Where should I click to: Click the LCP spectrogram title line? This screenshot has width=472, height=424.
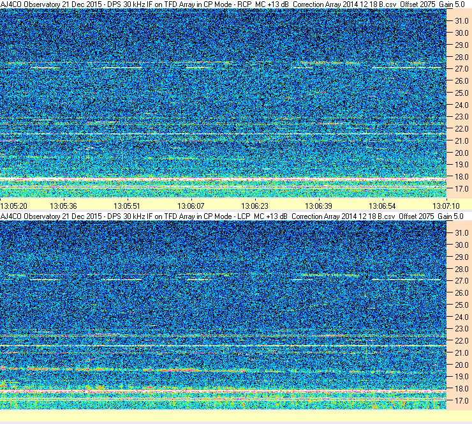pos(232,216)
